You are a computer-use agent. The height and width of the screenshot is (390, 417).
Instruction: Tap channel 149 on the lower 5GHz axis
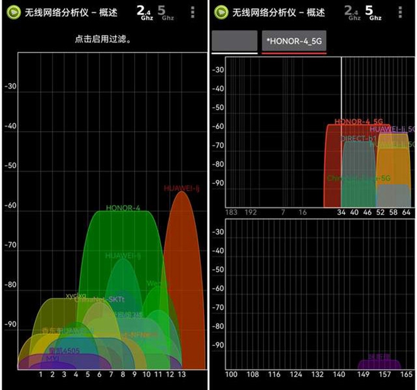(363, 375)
